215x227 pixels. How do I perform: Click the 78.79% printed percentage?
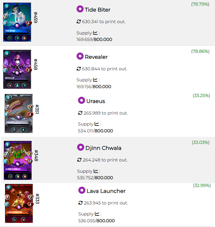tap(200, 4)
